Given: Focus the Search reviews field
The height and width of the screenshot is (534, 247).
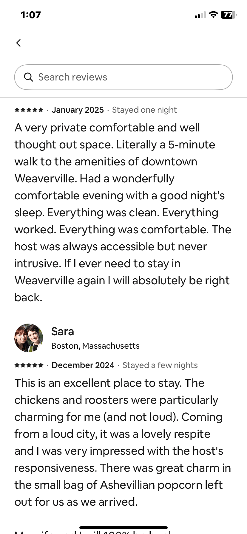Looking at the screenshot, I should click(x=123, y=77).
